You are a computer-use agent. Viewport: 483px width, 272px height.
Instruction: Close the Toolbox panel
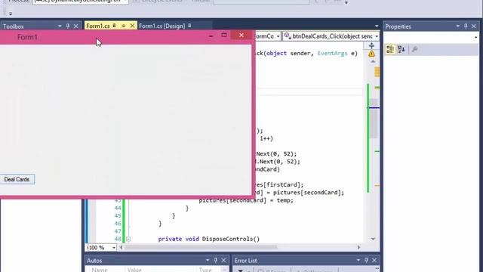coord(75,26)
